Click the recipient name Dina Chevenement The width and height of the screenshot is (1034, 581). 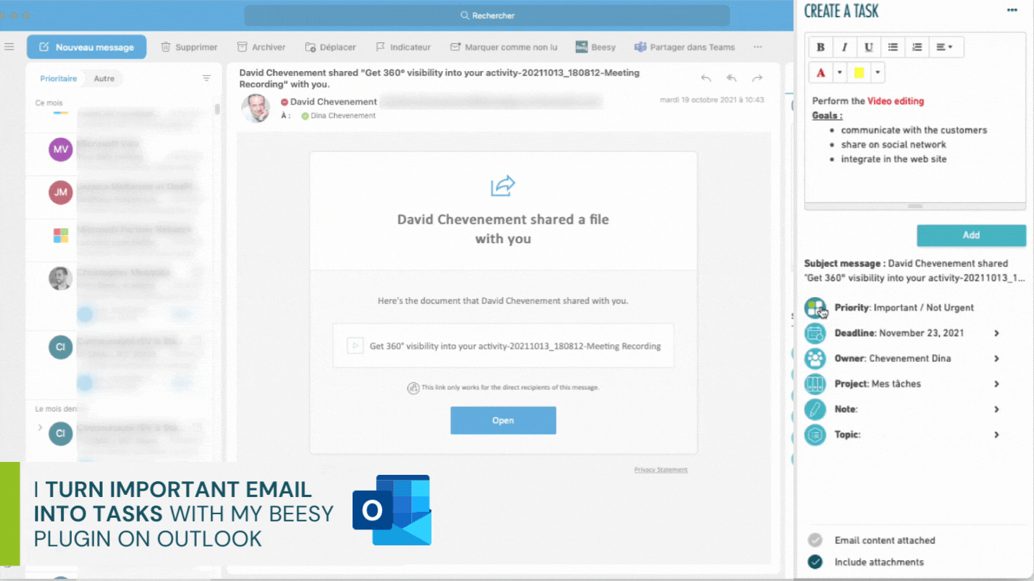[x=343, y=115]
